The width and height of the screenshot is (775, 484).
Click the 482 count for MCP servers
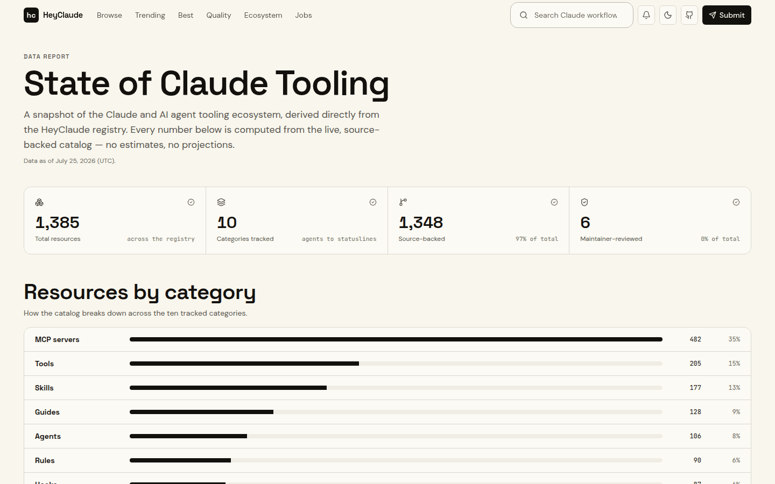(695, 339)
